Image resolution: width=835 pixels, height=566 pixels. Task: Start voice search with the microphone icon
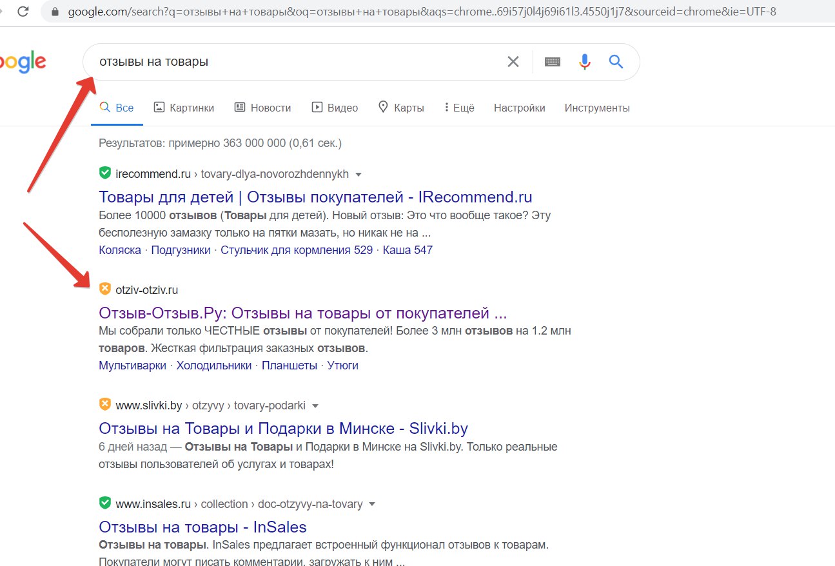pyautogui.click(x=585, y=62)
